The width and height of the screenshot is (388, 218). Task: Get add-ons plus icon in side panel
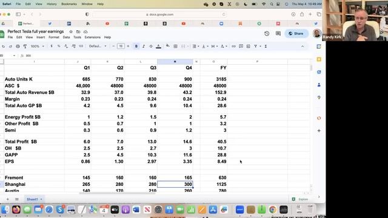(x=319, y=131)
